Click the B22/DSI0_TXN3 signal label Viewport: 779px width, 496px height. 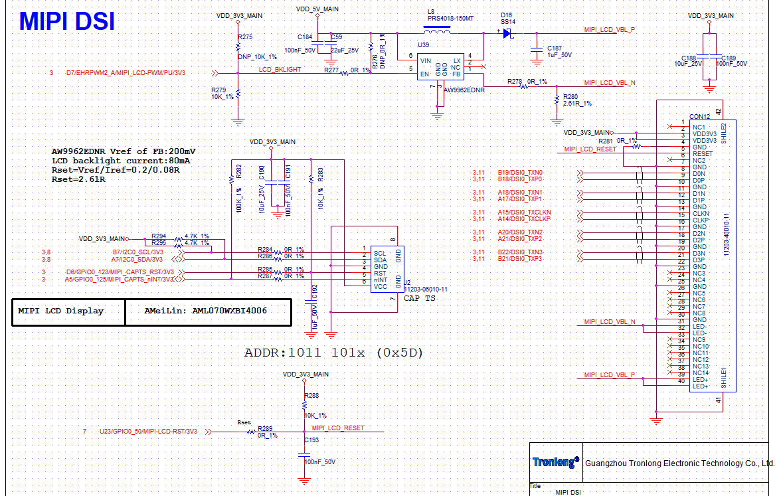pos(520,252)
